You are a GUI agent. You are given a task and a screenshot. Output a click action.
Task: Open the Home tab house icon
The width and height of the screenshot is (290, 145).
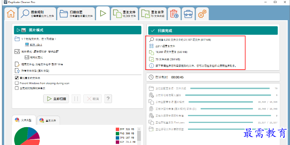(x=11, y=14)
